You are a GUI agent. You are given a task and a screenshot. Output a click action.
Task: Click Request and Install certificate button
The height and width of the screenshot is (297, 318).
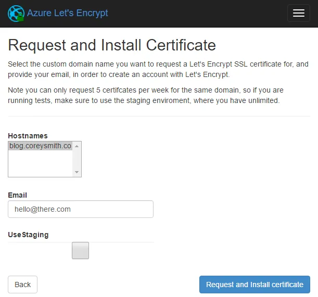255,285
